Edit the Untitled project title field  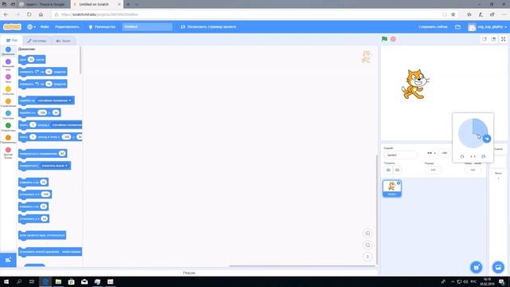point(147,26)
